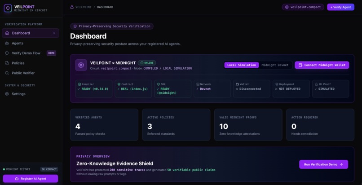Click the Contract cube icon

click(119, 84)
